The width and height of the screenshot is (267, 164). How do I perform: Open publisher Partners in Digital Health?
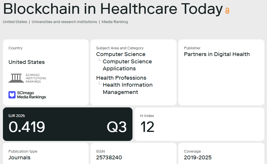[x=217, y=54]
